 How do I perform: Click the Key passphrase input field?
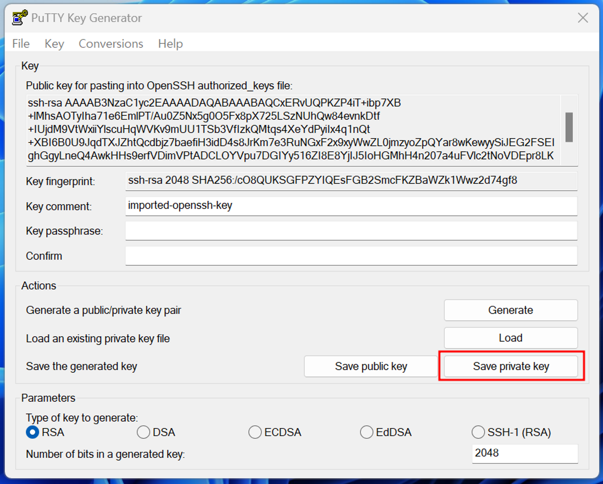[351, 231]
